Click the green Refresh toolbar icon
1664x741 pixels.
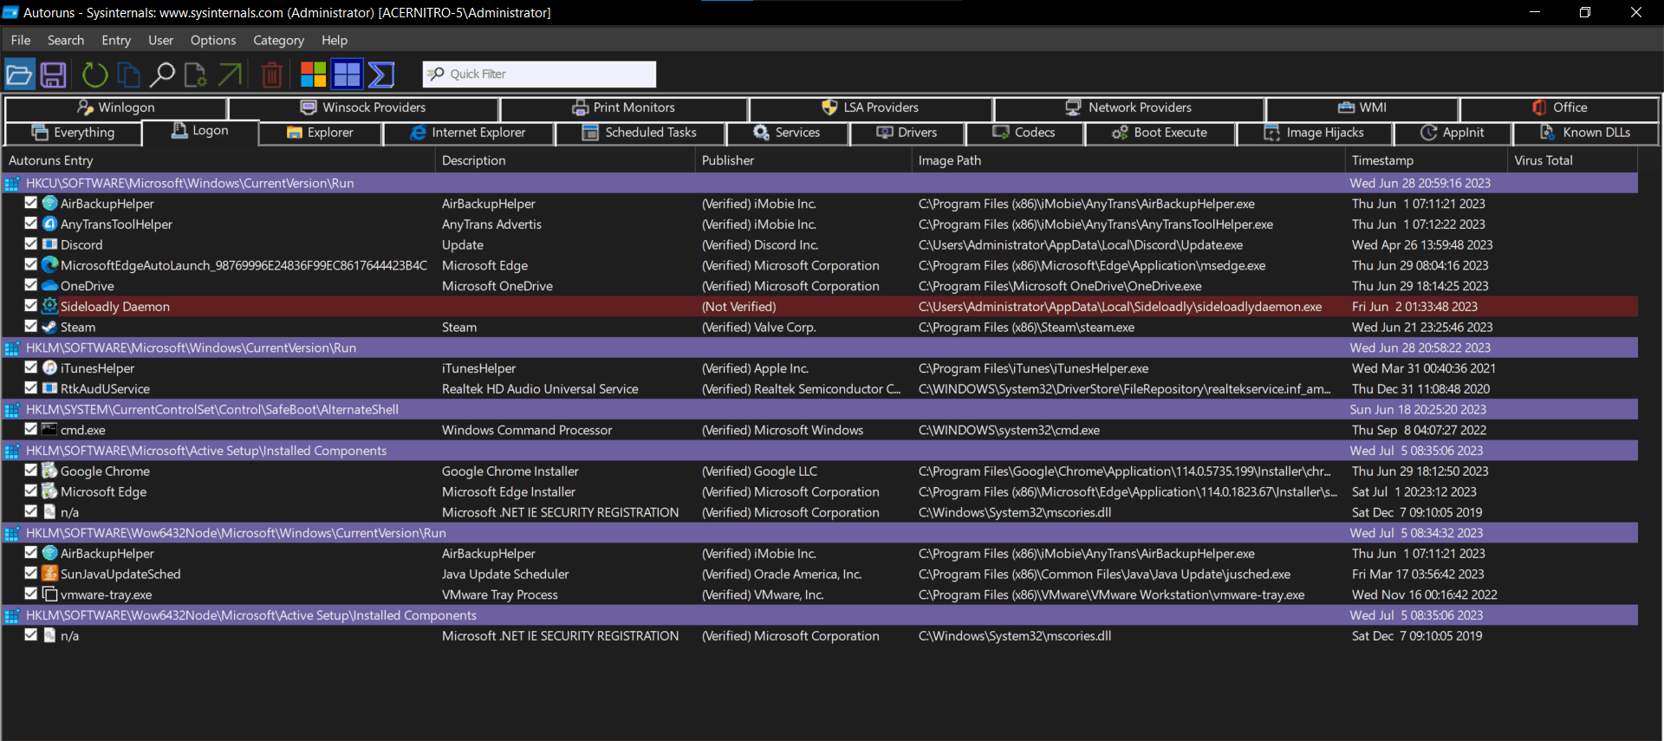tap(94, 75)
